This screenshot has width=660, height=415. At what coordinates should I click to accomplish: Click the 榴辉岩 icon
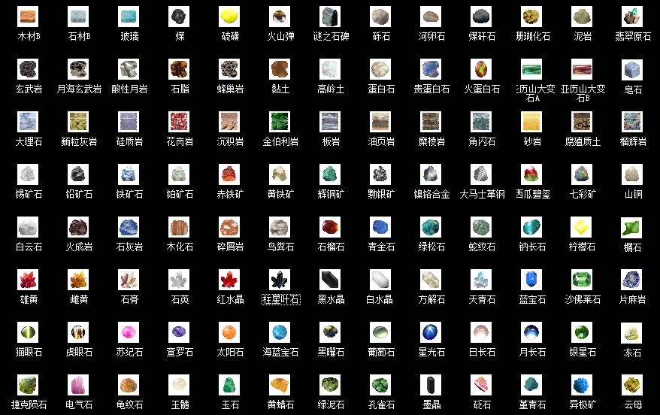tap(632, 122)
